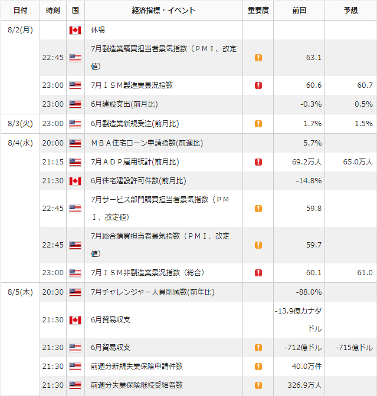Image resolution: width=377 pixels, height=396 pixels.
Task: Click the 国 column header
Action: [x=76, y=11]
